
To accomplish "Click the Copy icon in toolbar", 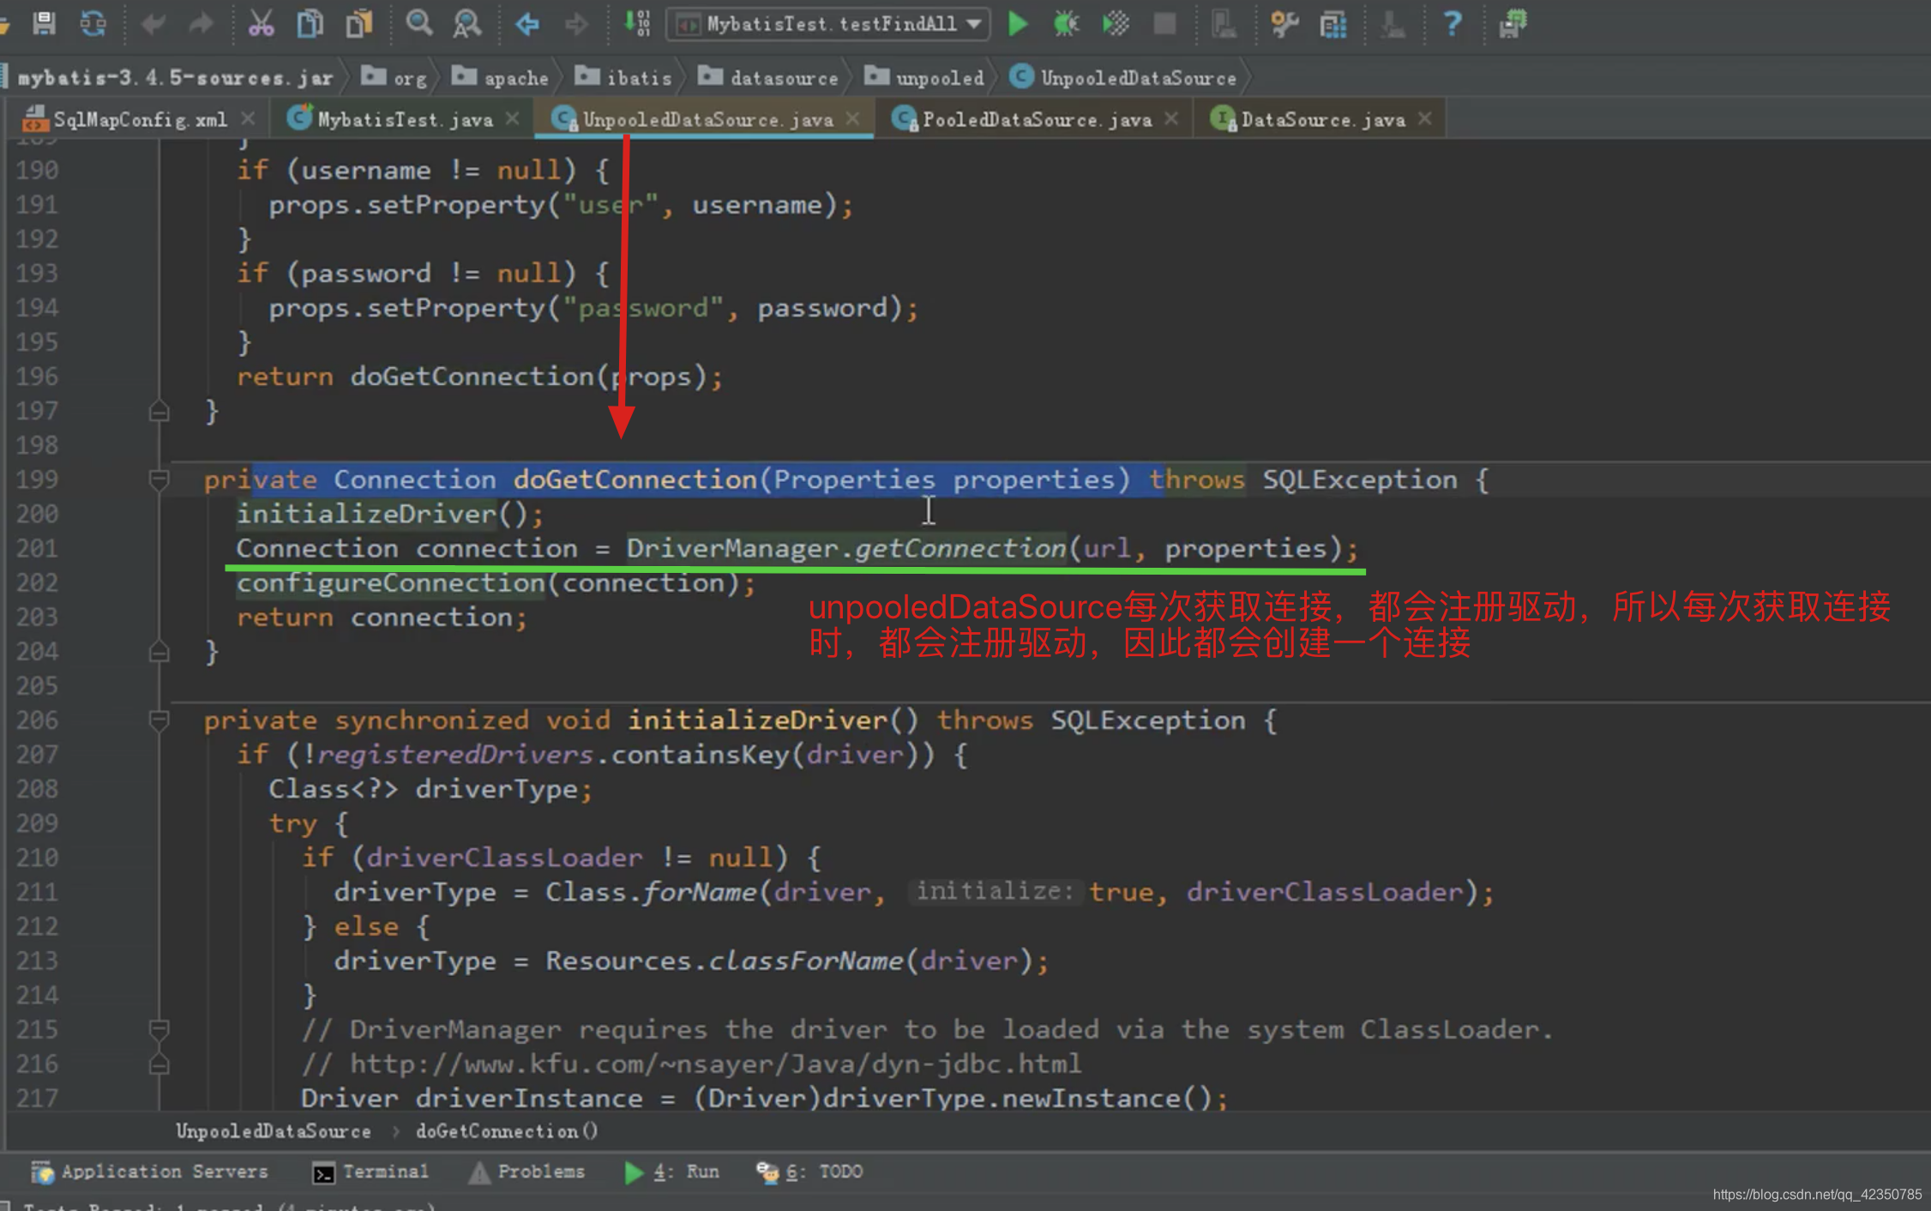I will pyautogui.click(x=310, y=23).
